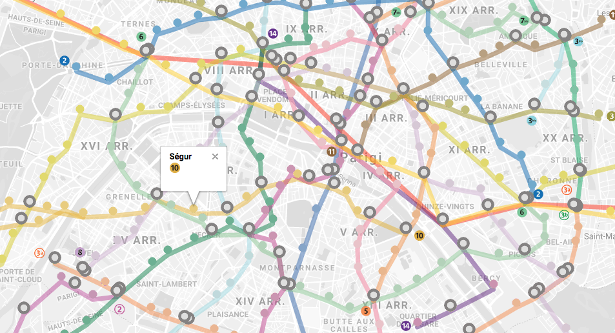The height and width of the screenshot is (333, 615).
Task: Select orange tram 3a badge near Charonne
Action: pos(567,190)
